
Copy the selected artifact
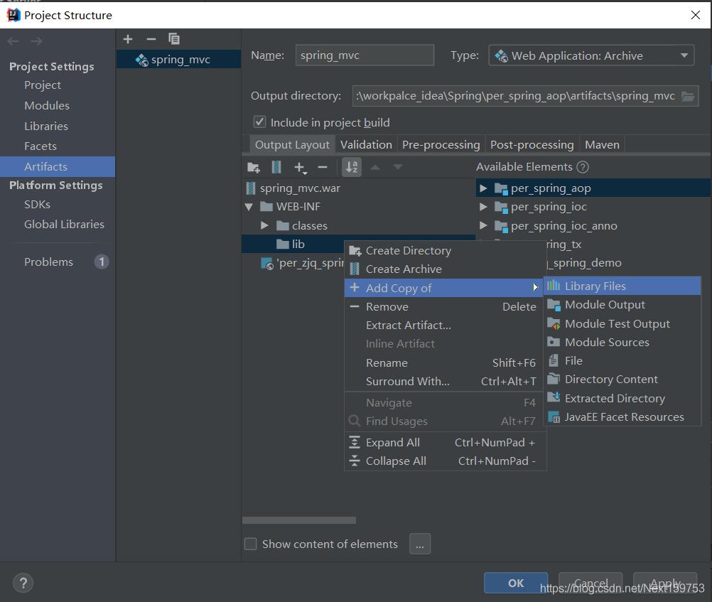coord(174,39)
